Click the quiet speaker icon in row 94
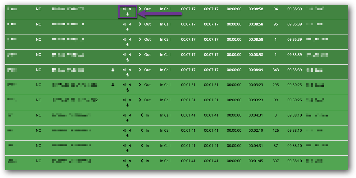356x178 pixels. tap(130, 9)
